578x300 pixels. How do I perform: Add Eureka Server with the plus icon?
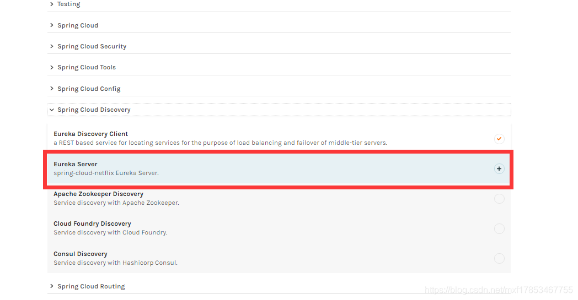tap(499, 168)
